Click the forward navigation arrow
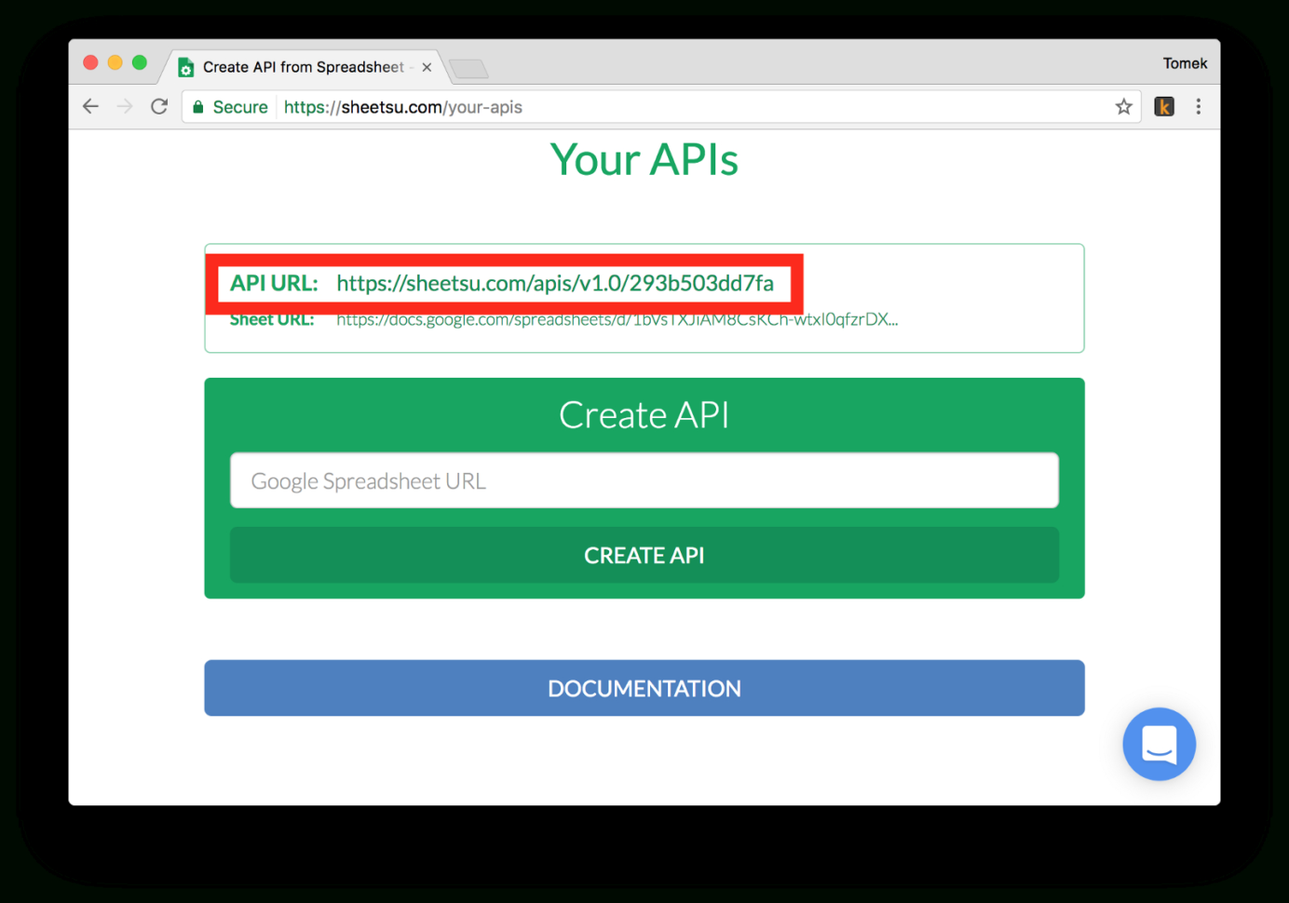1289x903 pixels. click(x=124, y=106)
